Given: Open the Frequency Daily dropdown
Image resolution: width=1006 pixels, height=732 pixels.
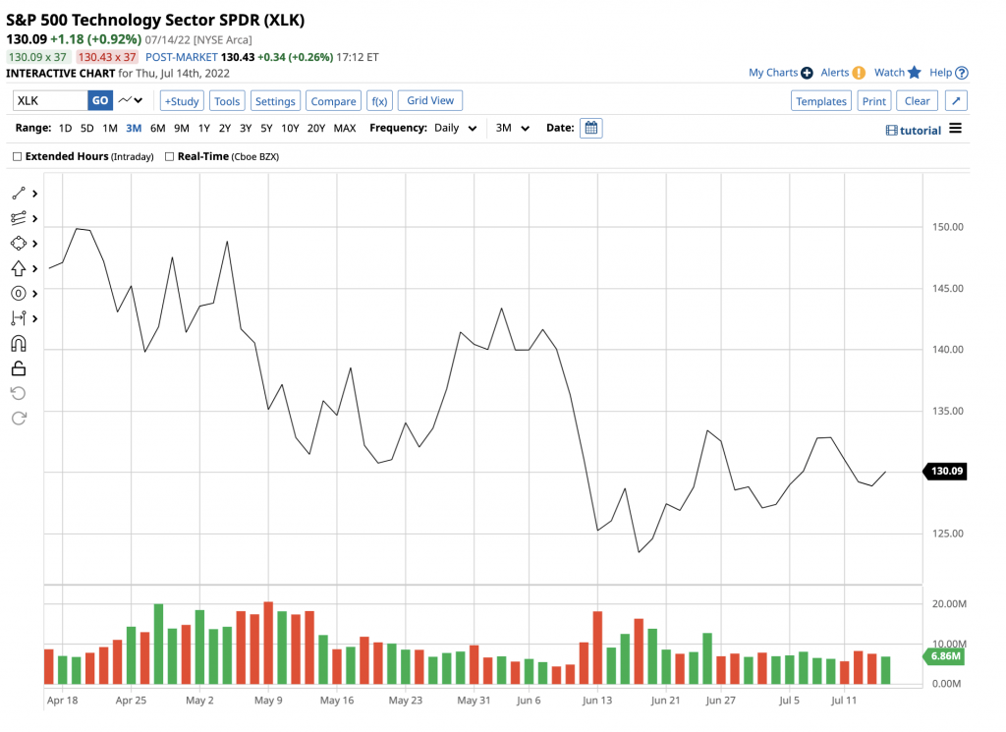Looking at the screenshot, I should 456,128.
